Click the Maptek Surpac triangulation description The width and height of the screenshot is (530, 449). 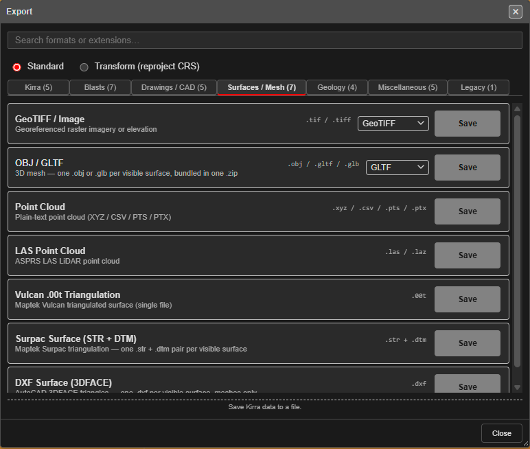tap(131, 349)
